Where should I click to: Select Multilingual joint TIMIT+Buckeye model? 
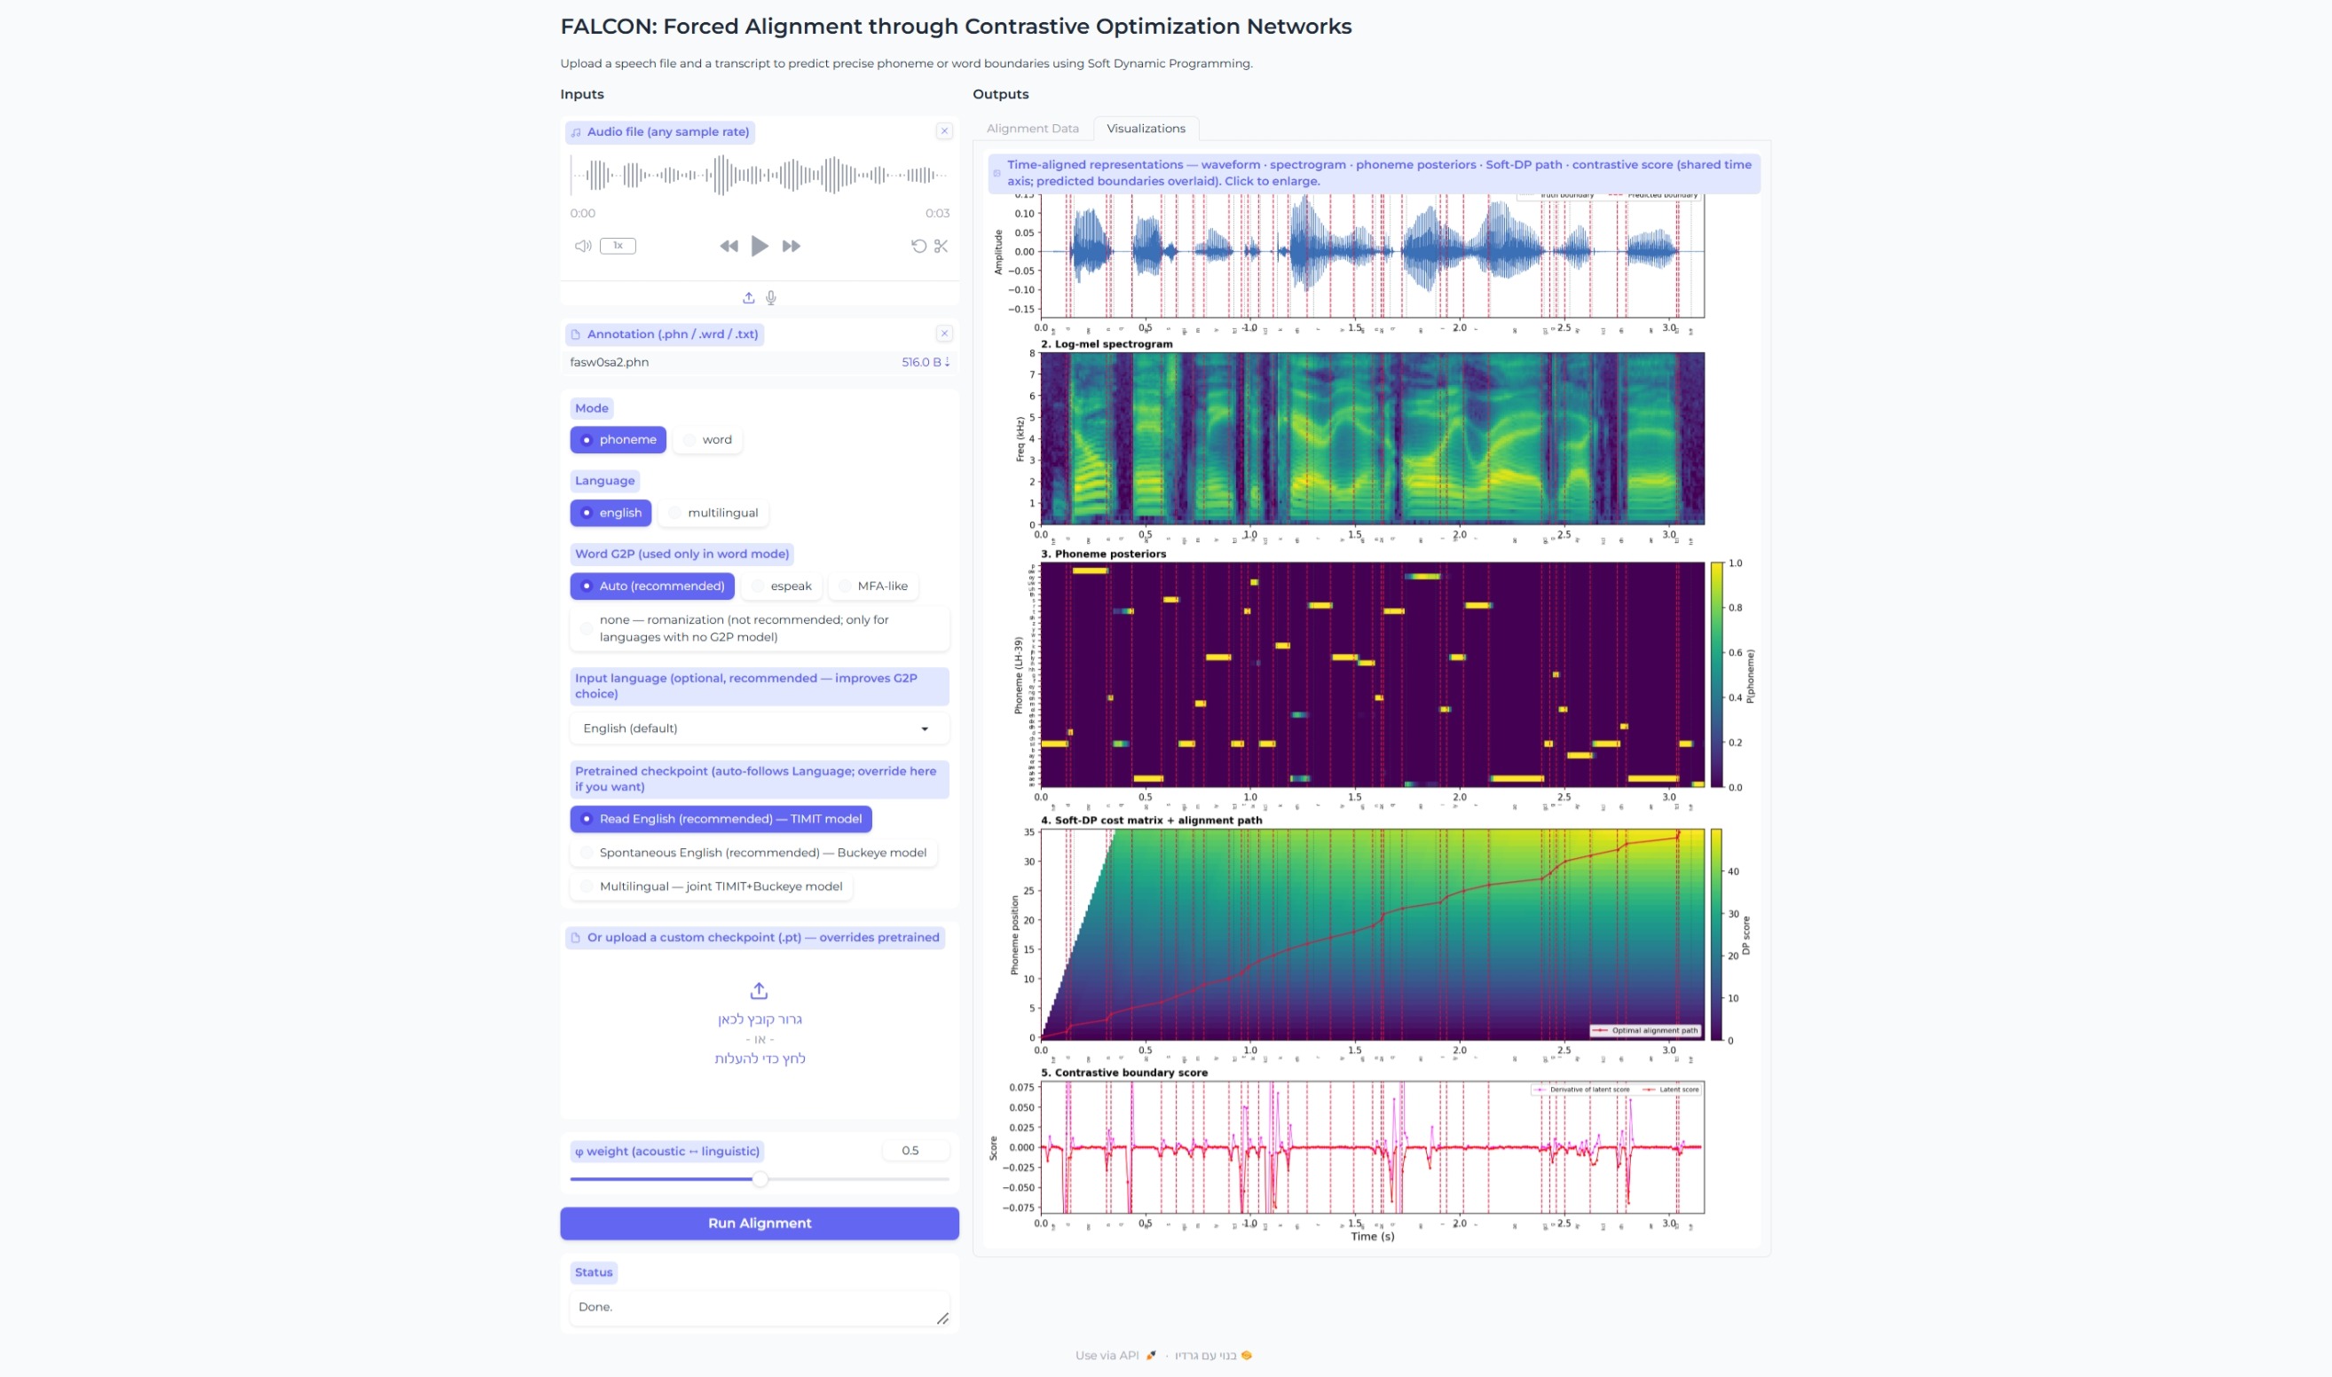[x=712, y=886]
